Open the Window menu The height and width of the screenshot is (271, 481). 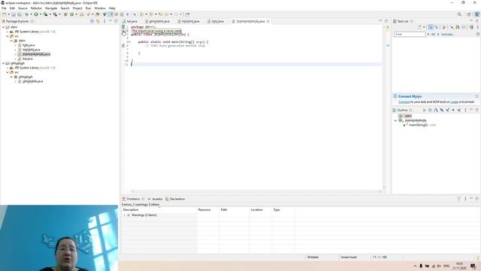click(100, 8)
